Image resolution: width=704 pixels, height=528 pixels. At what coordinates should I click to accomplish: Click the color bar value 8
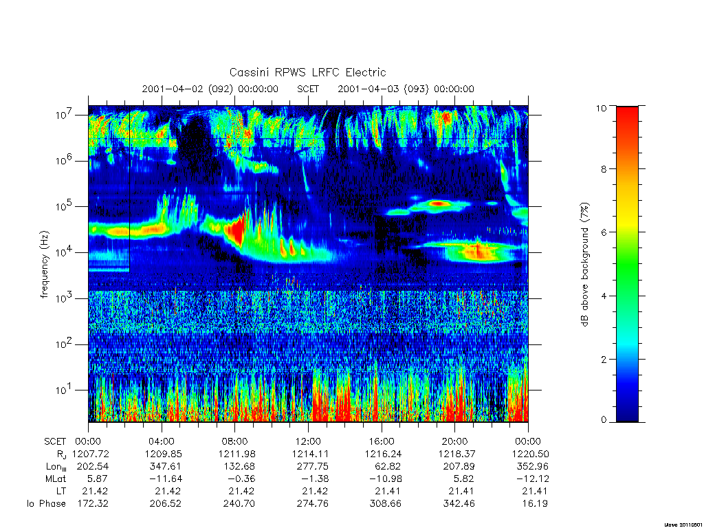point(604,169)
